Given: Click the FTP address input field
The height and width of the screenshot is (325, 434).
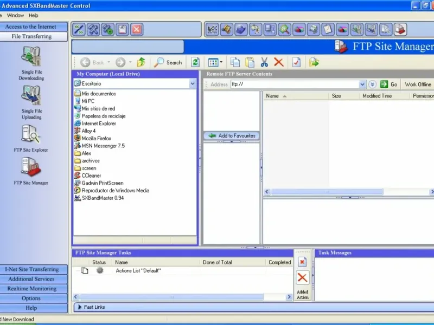Looking at the screenshot, I should pos(295,84).
